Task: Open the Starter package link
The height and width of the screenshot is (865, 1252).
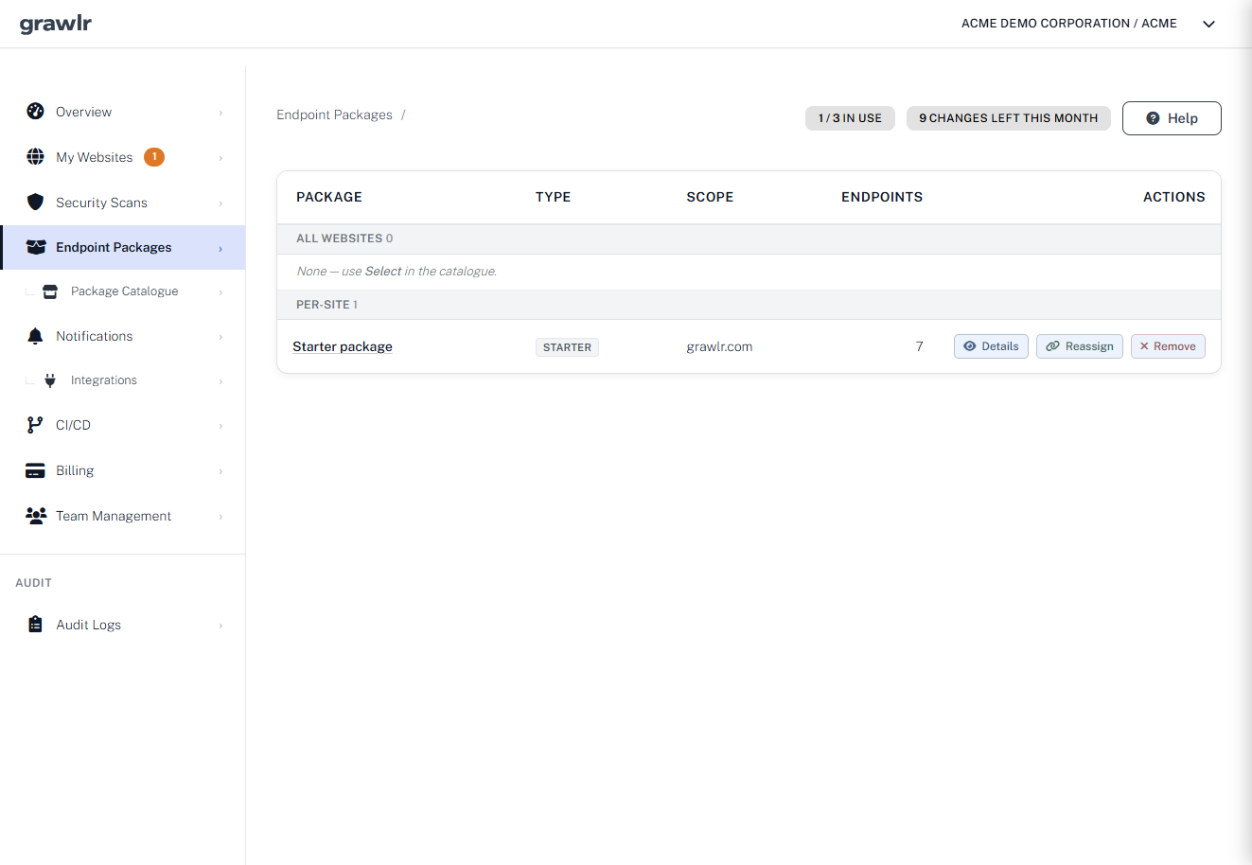Action: click(343, 346)
